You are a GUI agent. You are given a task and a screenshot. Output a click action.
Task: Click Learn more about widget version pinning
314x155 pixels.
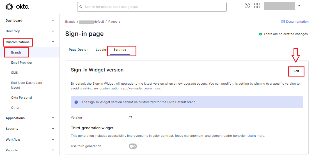(152, 88)
